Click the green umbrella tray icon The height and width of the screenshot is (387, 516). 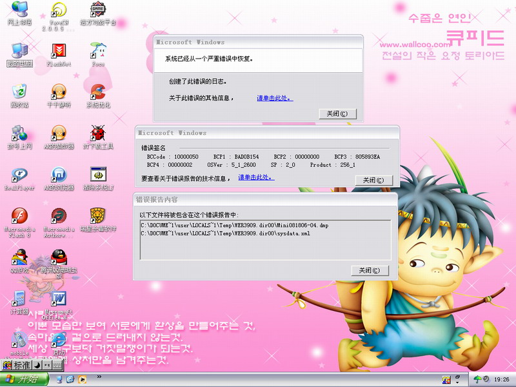coord(477,379)
